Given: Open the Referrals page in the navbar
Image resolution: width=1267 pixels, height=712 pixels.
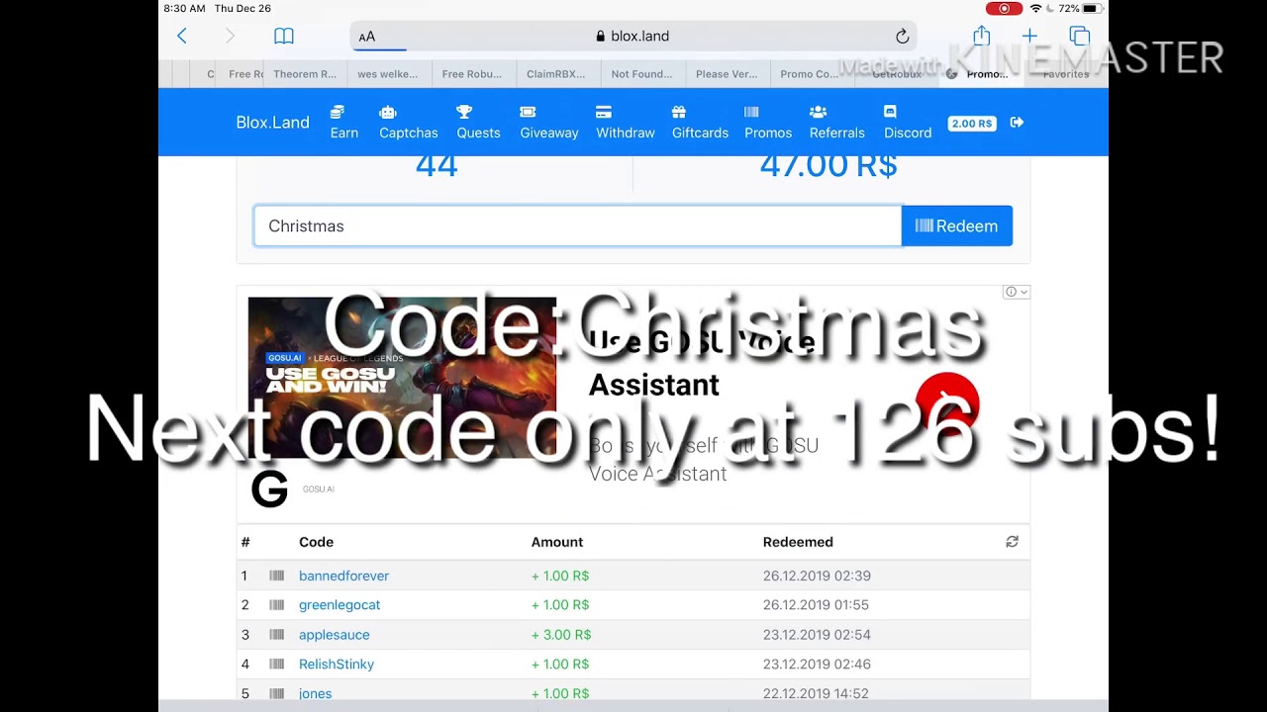Looking at the screenshot, I should [x=837, y=122].
